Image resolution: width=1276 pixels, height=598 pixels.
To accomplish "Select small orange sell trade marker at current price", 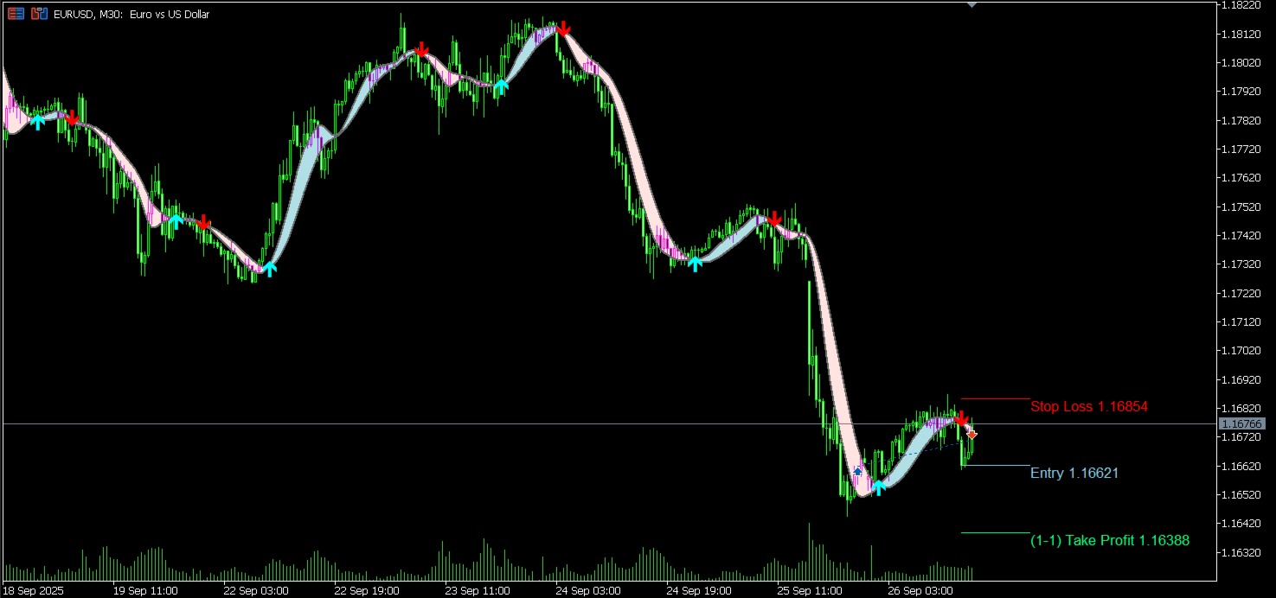I will (972, 434).
